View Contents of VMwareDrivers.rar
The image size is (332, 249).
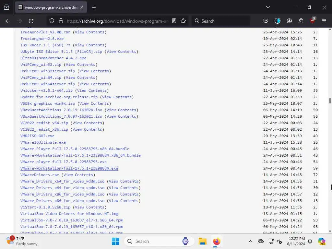pyautogui.click(x=78, y=175)
